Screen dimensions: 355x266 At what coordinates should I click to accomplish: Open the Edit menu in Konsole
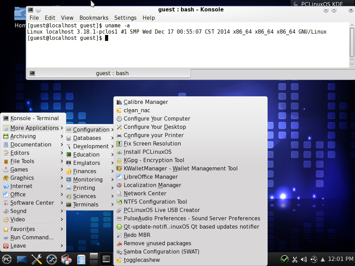pyautogui.click(x=50, y=18)
